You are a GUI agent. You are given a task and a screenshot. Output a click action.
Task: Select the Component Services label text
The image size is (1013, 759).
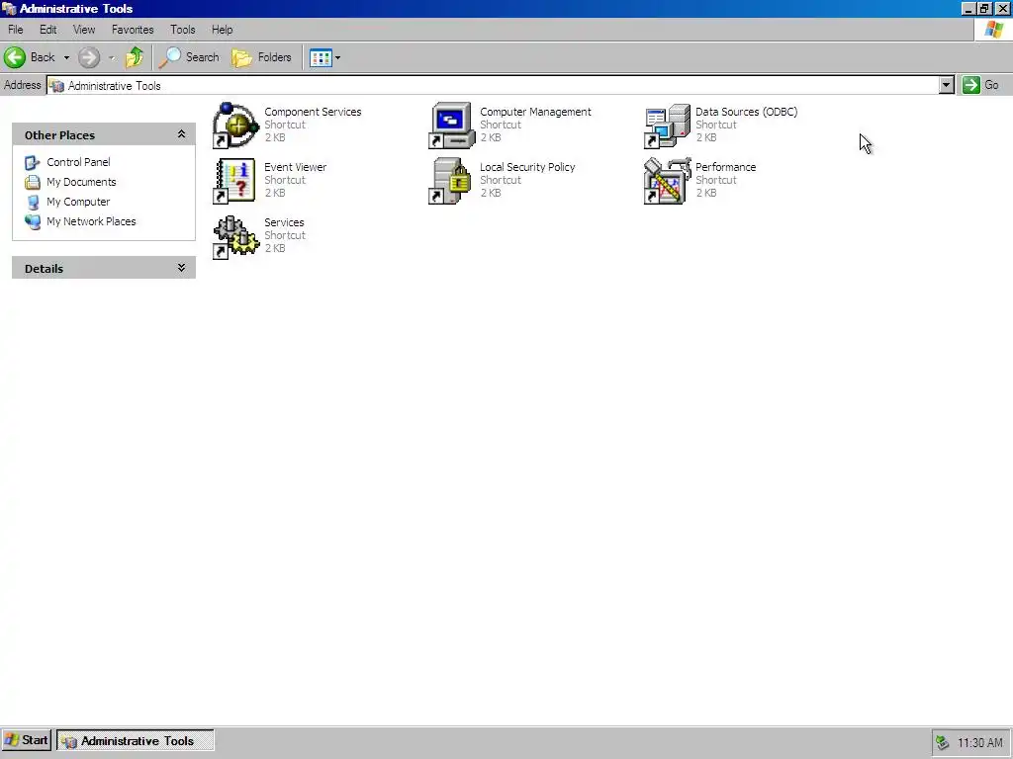click(313, 112)
